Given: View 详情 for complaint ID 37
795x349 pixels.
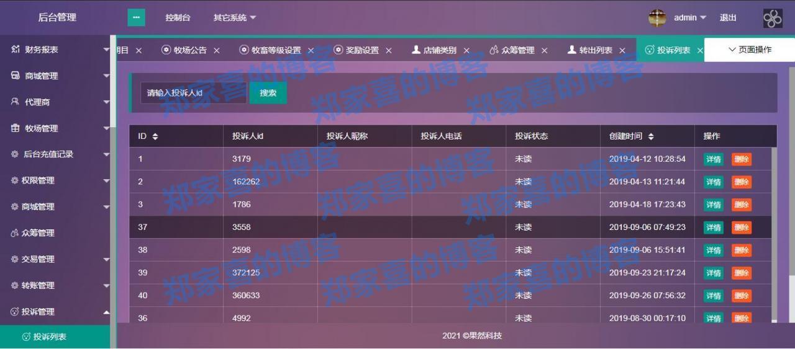Looking at the screenshot, I should pyautogui.click(x=714, y=228).
